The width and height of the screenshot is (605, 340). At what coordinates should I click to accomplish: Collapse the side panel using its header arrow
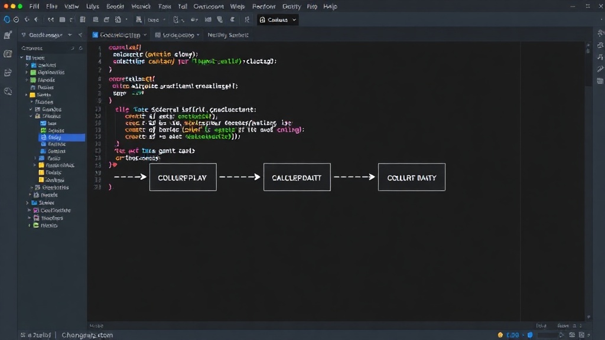point(80,35)
